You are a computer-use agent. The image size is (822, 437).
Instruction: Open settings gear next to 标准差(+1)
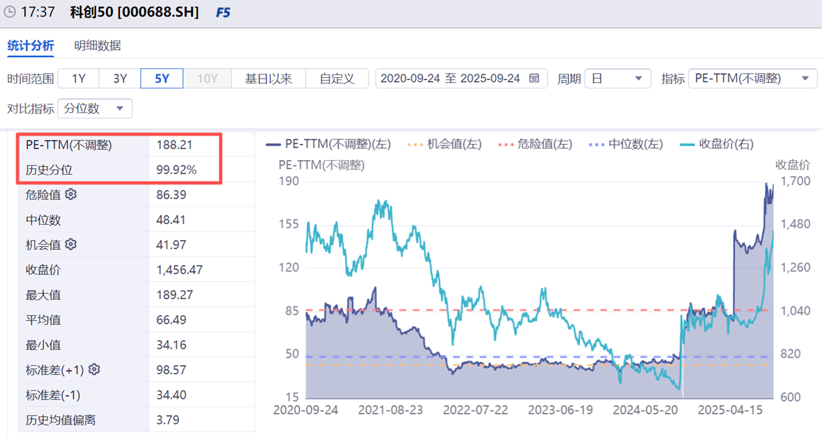click(94, 370)
